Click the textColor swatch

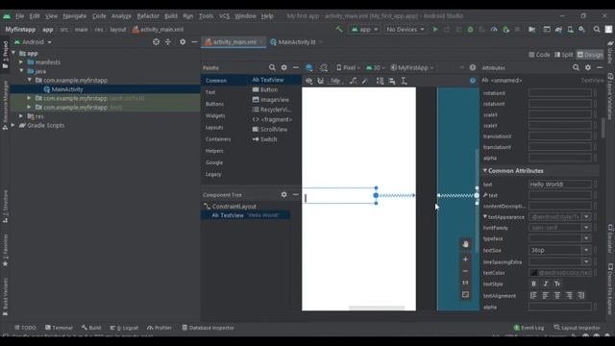533,273
